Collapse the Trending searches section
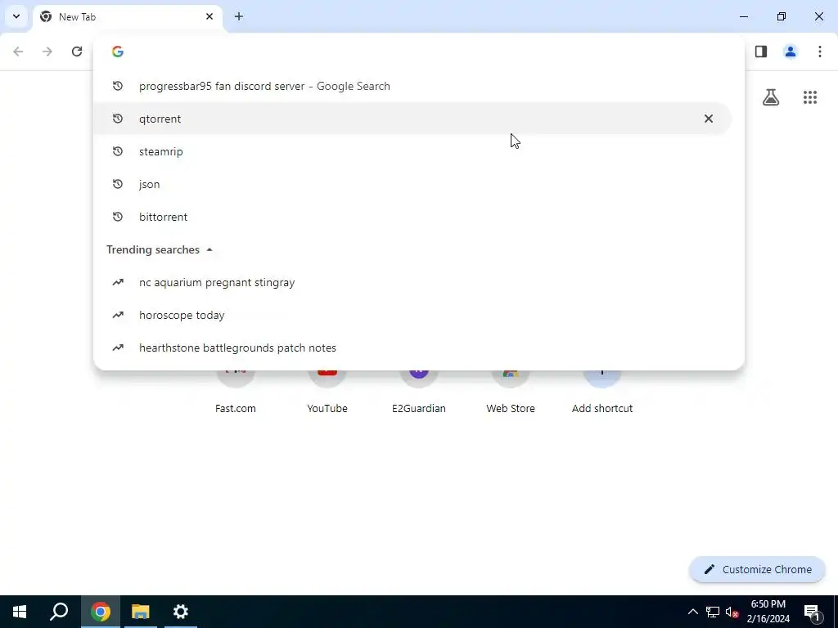838x628 pixels. pyautogui.click(x=209, y=250)
